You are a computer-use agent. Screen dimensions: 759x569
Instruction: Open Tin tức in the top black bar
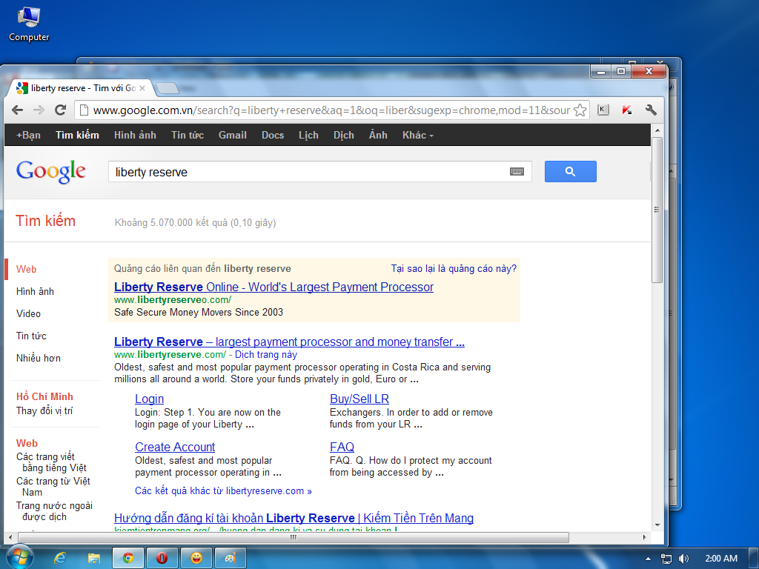(188, 135)
